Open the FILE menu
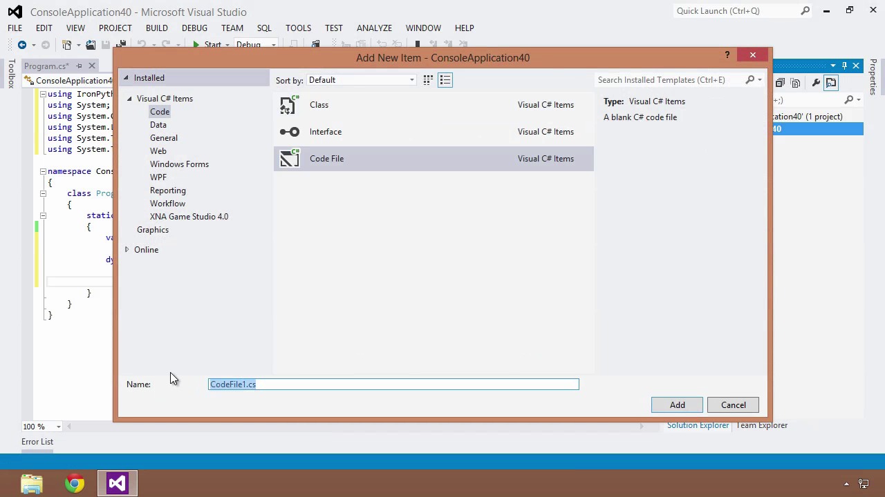 (15, 28)
